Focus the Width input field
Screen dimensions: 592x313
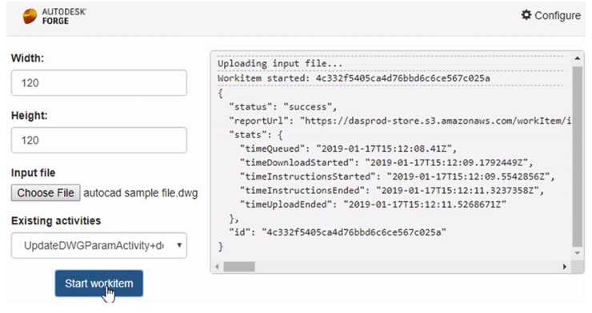coord(99,82)
